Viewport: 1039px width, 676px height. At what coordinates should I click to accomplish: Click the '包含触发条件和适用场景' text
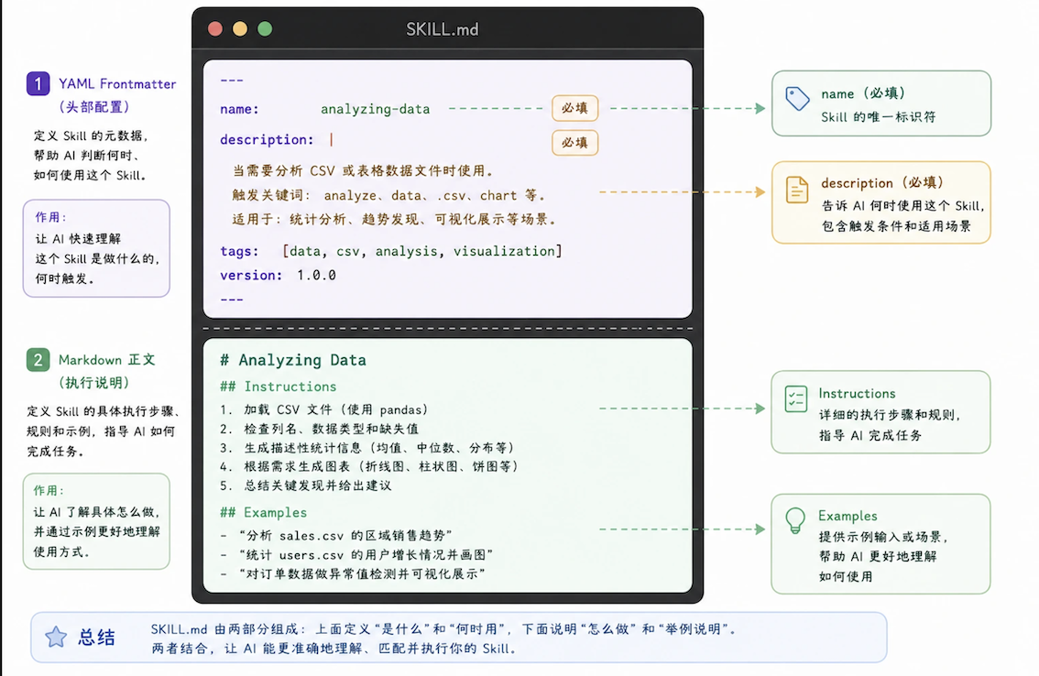pyautogui.click(x=897, y=226)
